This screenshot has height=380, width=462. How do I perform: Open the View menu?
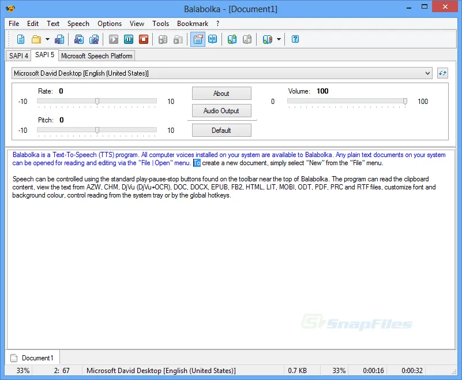click(137, 24)
